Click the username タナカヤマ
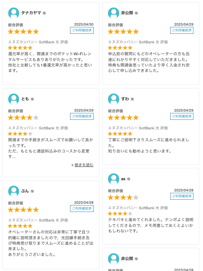This screenshot has width=203, height=271. (x=31, y=13)
